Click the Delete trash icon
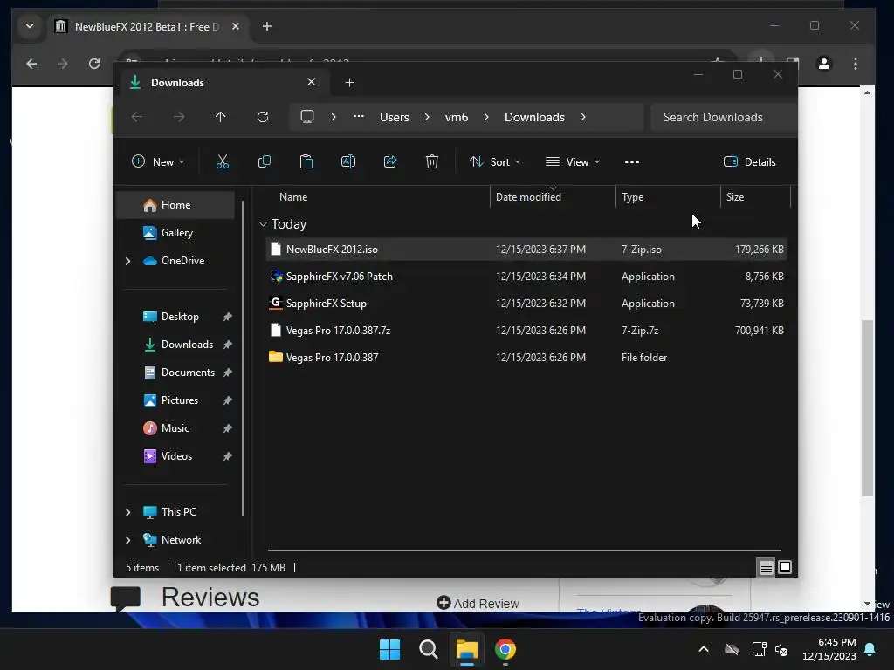Image resolution: width=894 pixels, height=670 pixels. click(432, 161)
